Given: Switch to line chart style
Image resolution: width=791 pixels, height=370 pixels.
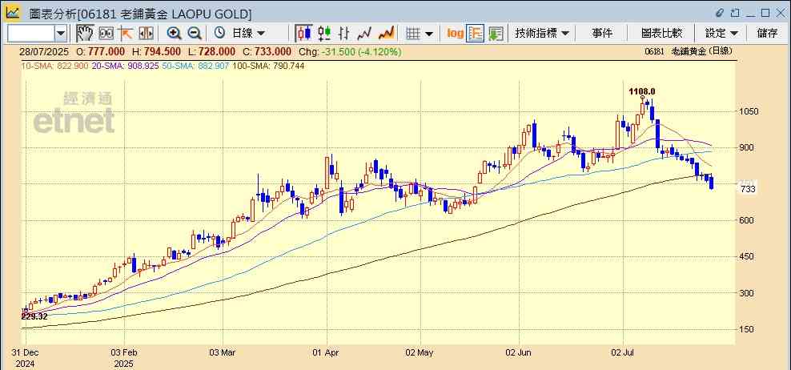Looking at the screenshot, I should point(364,34).
